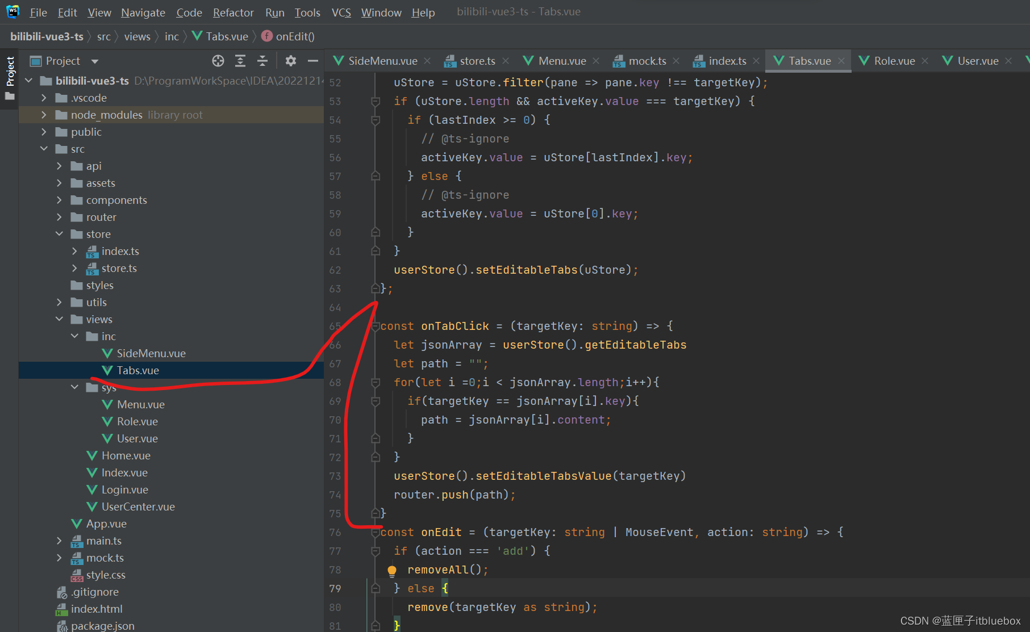
Task: Collapse the store folder in tree
Action: [59, 234]
